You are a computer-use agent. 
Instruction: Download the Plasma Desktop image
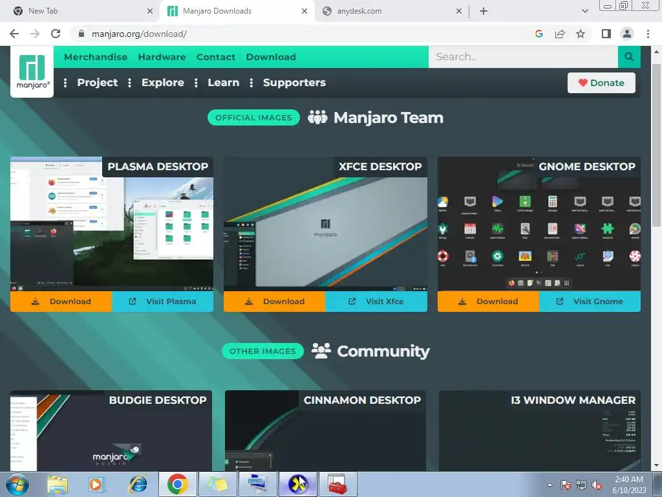pyautogui.click(x=61, y=302)
